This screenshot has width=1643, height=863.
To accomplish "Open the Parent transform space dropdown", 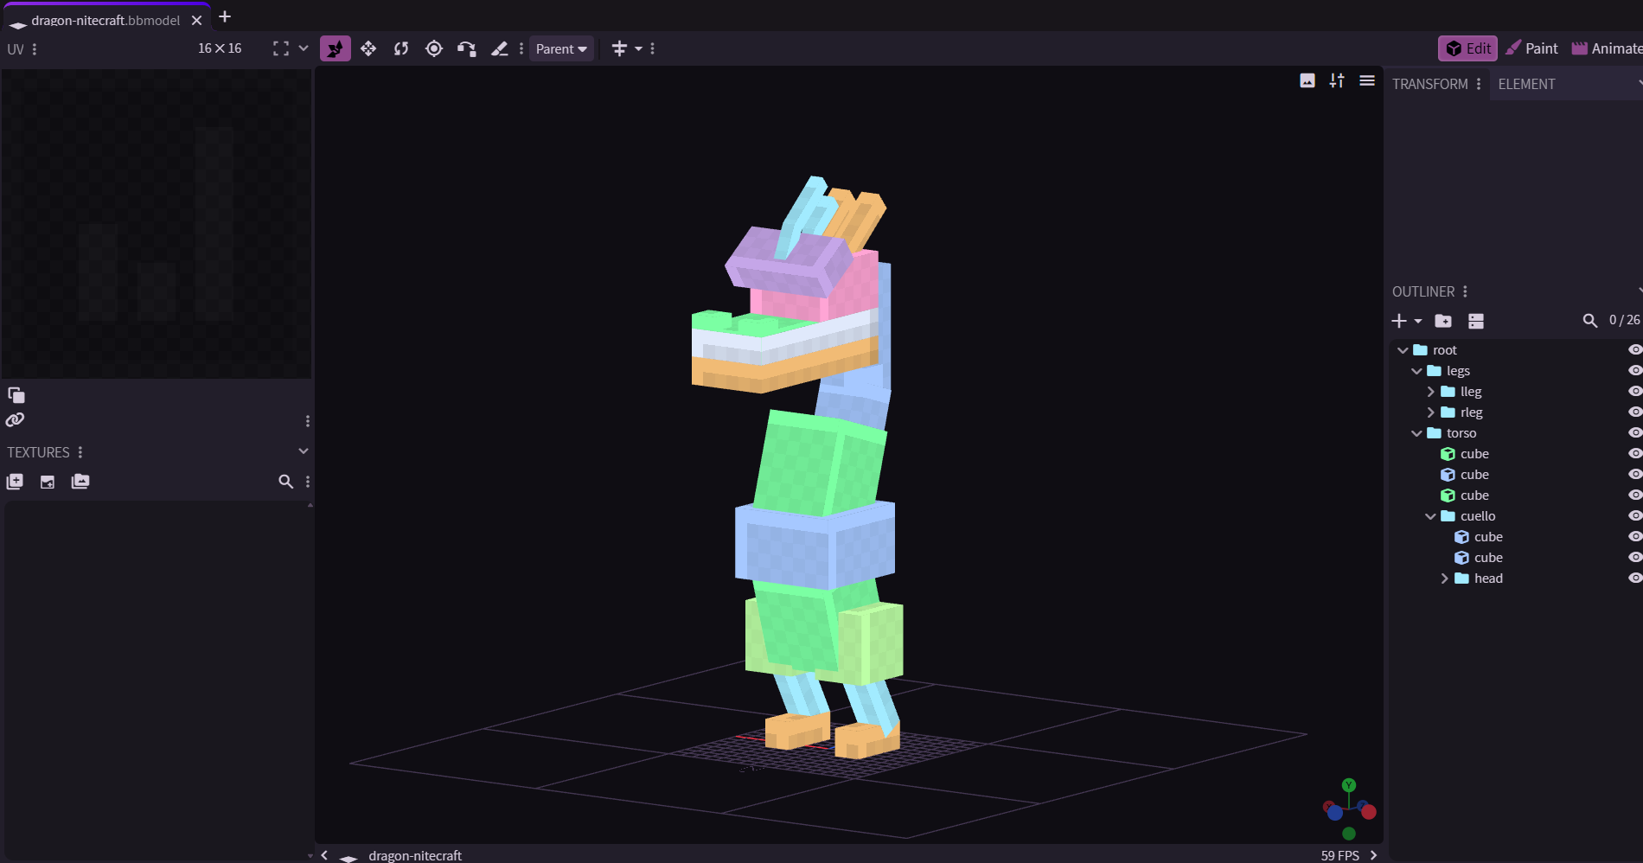I will click(x=561, y=48).
